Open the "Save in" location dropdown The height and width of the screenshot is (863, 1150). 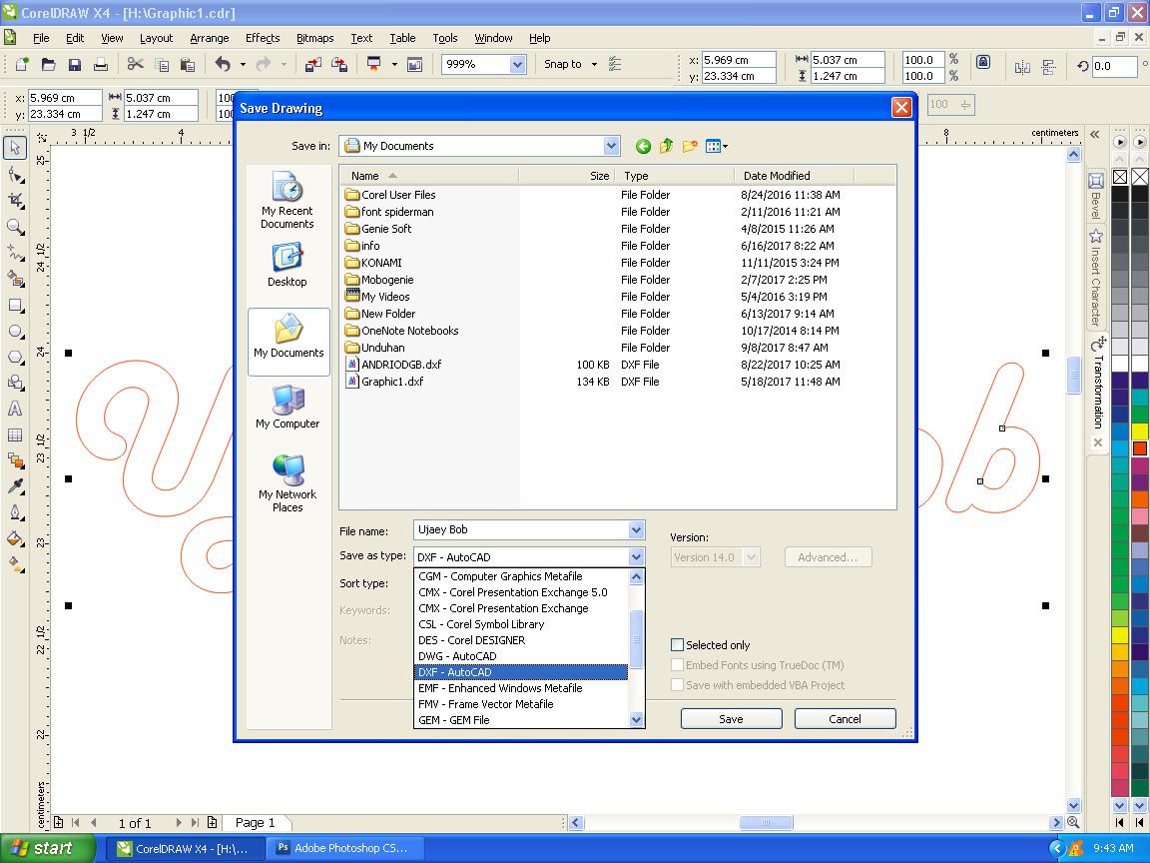[x=611, y=146]
